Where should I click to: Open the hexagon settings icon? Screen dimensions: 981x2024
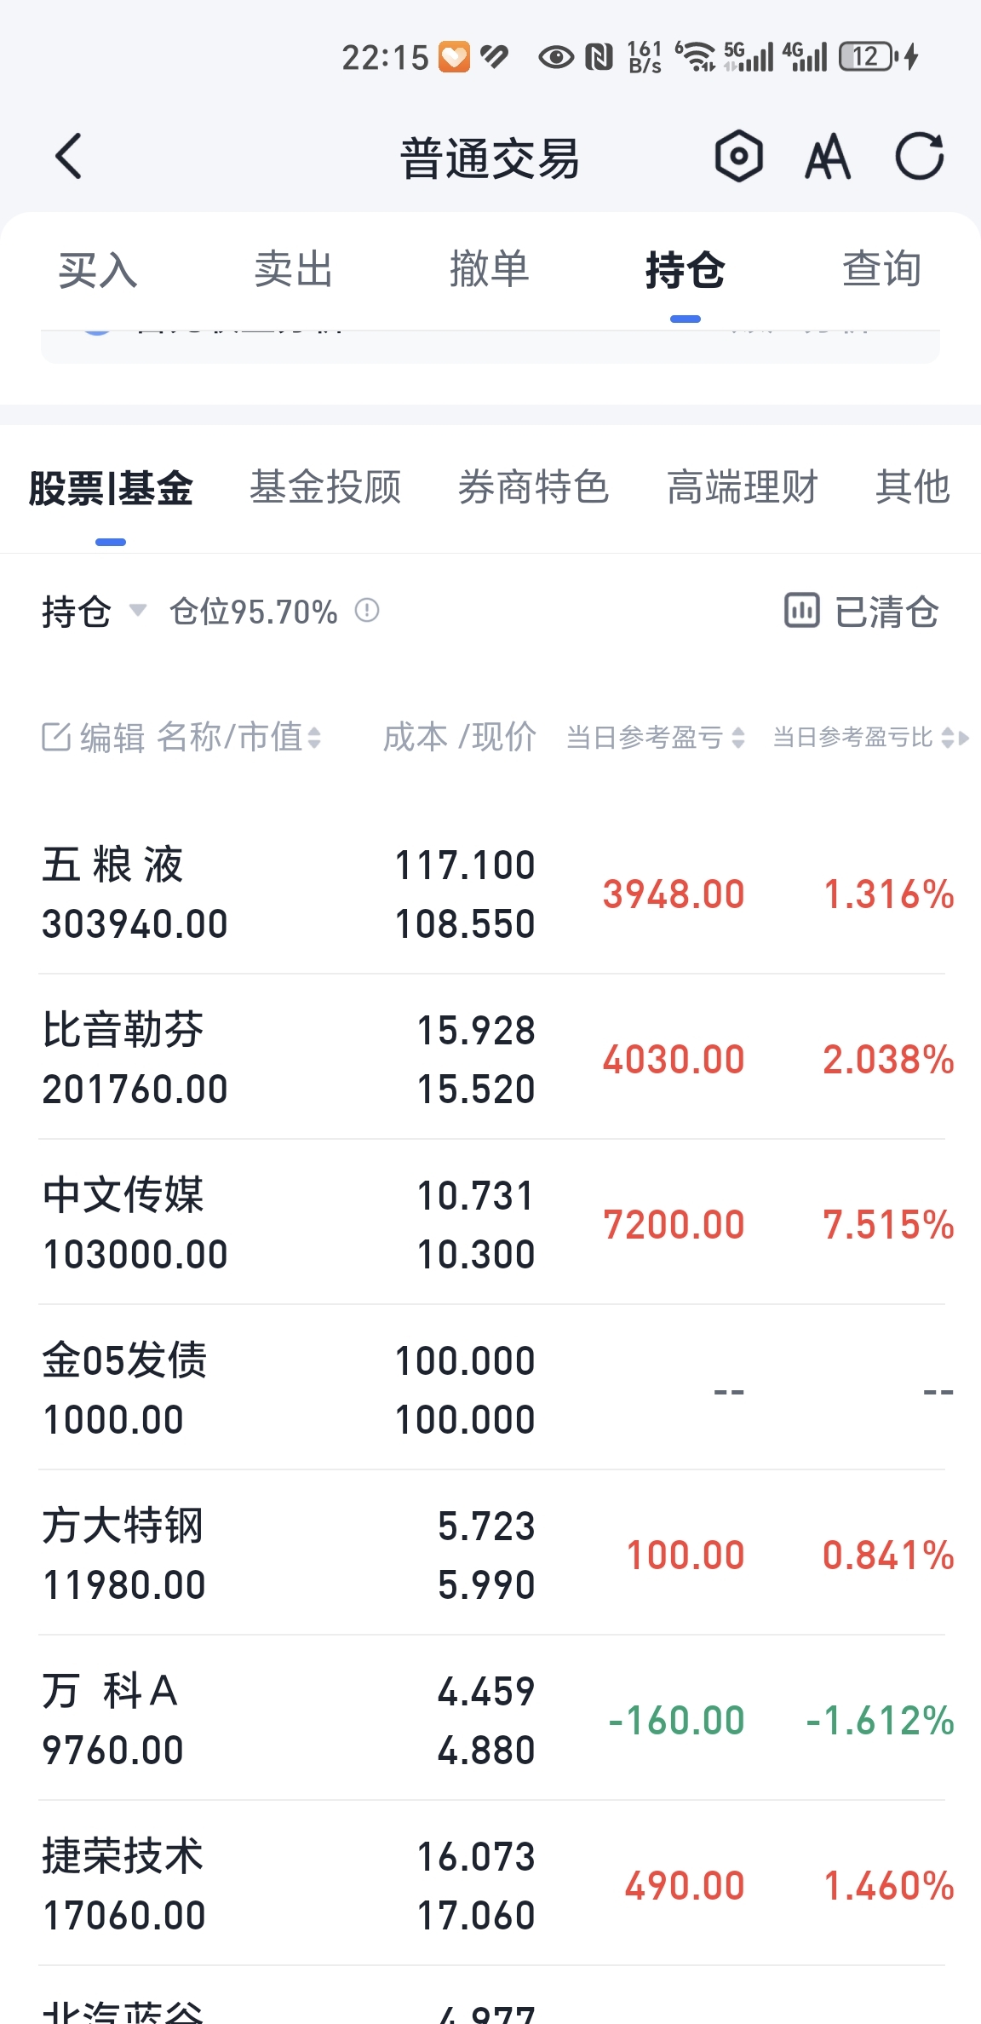coord(738,157)
